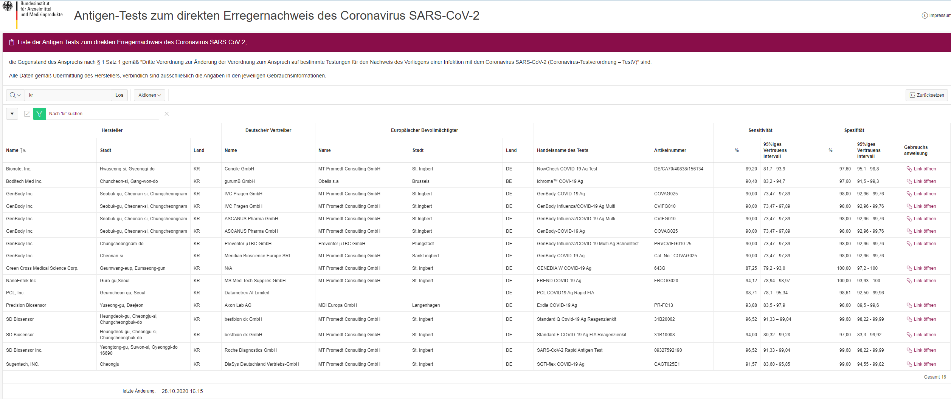Click the green filter funnel icon
The image size is (951, 399).
pos(39,114)
